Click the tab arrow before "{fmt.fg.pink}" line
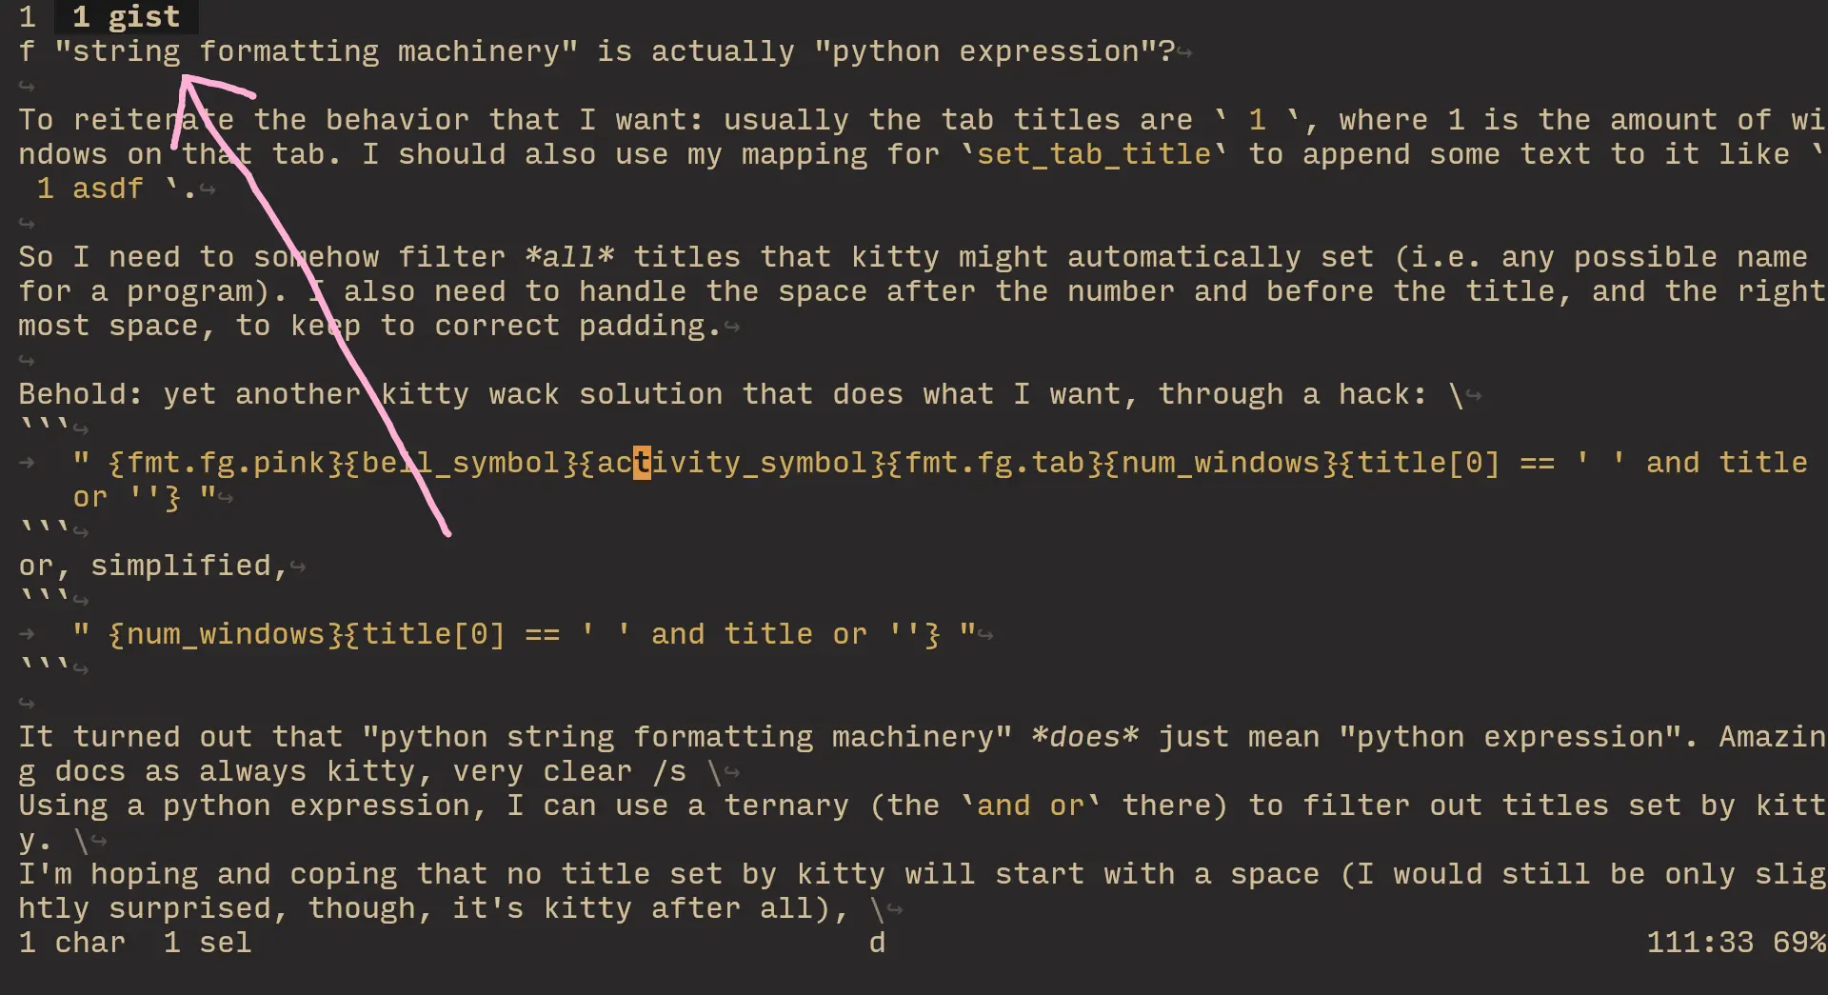 [28, 463]
